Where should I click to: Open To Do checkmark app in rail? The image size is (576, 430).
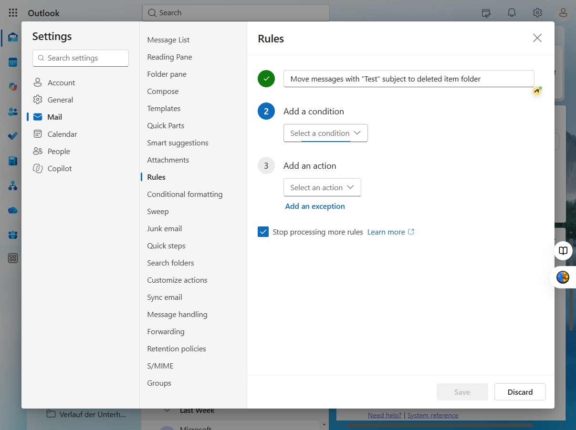tap(13, 136)
